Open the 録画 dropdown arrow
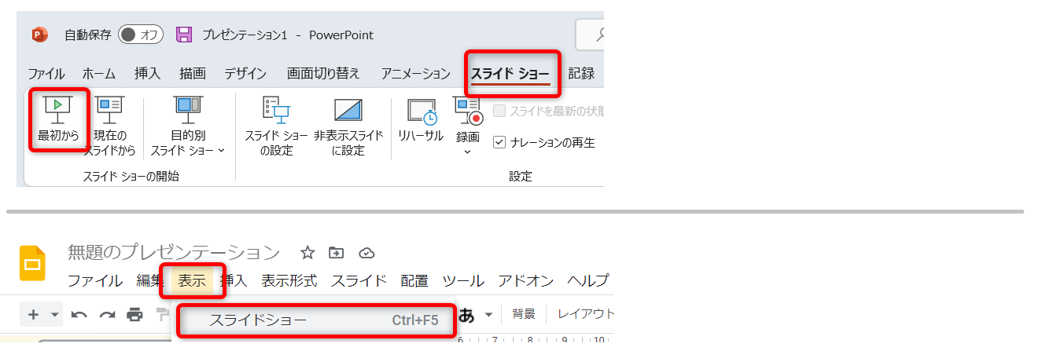Viewport: 1057px width, 351px height. [467, 151]
